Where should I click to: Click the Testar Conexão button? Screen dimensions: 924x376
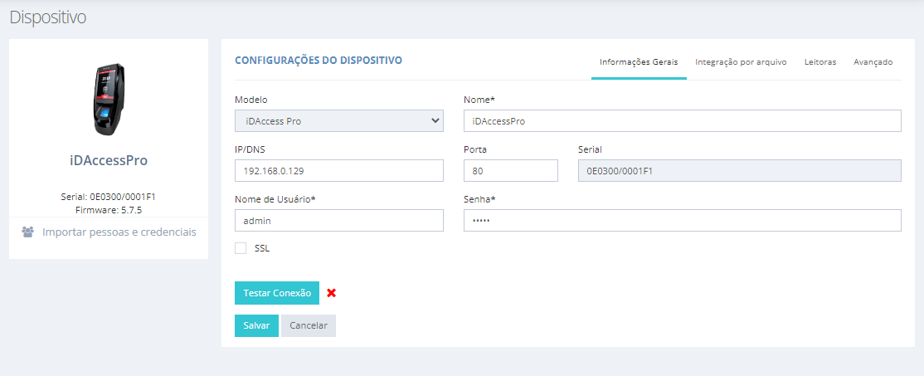point(277,293)
